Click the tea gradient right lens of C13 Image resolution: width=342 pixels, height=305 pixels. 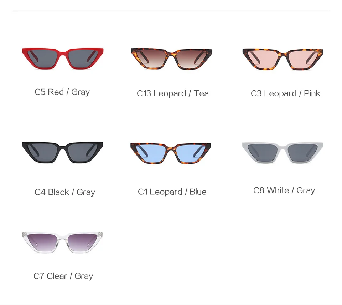pos(191,59)
